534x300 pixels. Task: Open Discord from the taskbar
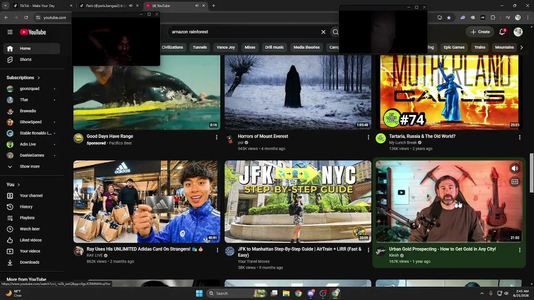click(x=310, y=293)
